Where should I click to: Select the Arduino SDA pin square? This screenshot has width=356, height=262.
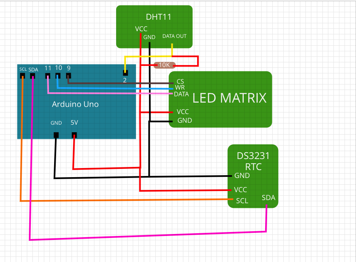pos(33,76)
